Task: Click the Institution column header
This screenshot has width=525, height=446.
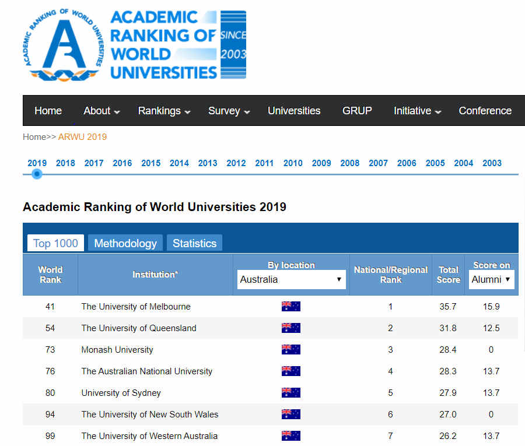Action: 155,275
